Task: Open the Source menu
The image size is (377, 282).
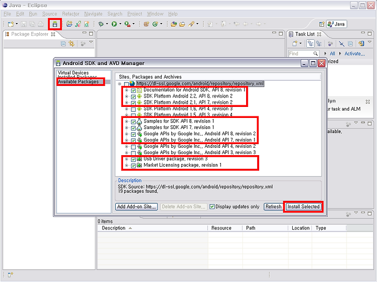Action: point(50,14)
